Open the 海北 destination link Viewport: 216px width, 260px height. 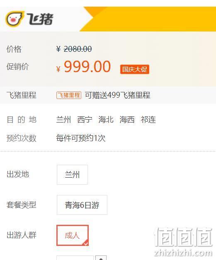pos(106,120)
